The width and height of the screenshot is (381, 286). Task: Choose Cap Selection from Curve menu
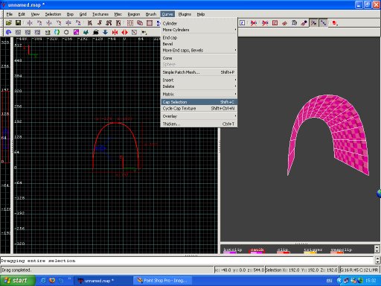[199, 102]
